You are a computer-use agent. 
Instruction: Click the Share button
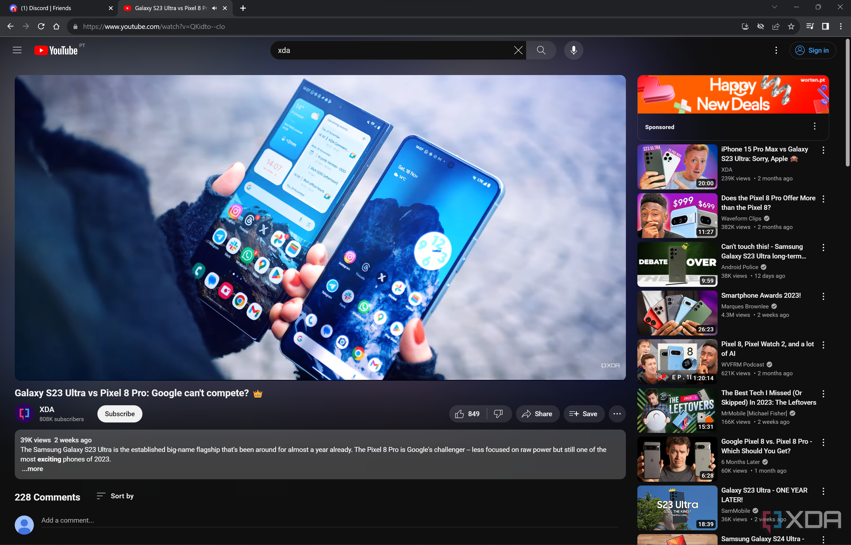point(537,414)
